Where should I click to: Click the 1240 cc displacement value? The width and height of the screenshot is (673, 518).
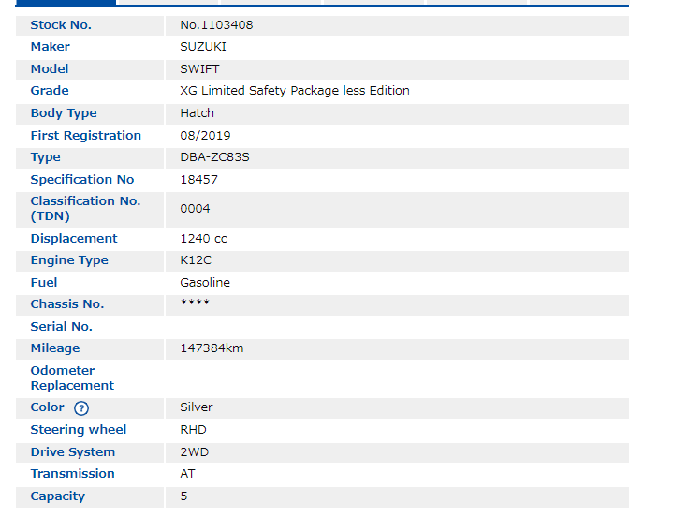(x=203, y=239)
